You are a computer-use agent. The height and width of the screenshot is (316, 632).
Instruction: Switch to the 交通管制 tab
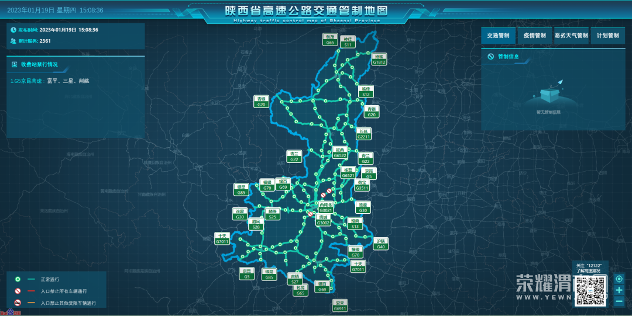[499, 36]
